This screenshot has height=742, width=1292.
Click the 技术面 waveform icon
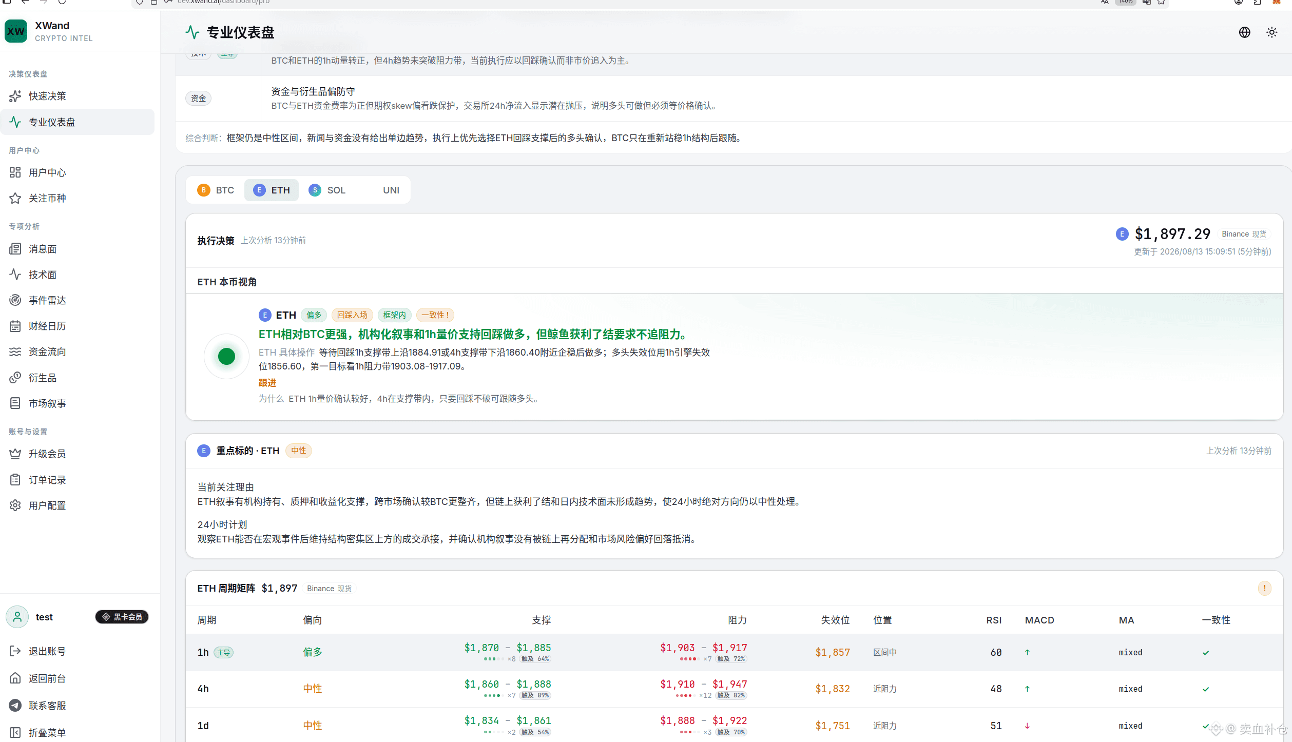pyautogui.click(x=15, y=275)
